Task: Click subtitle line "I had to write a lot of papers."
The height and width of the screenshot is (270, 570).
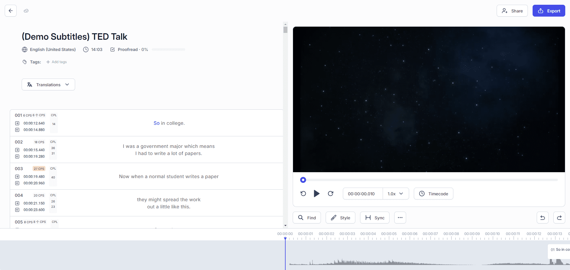Action: (169, 153)
